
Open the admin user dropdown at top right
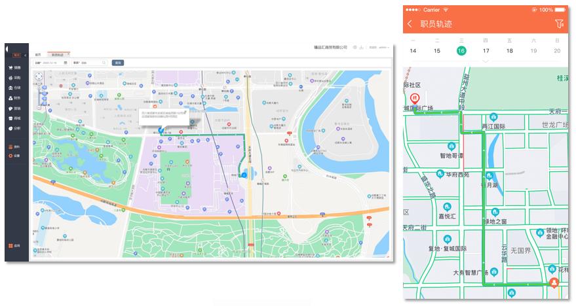tap(379, 47)
